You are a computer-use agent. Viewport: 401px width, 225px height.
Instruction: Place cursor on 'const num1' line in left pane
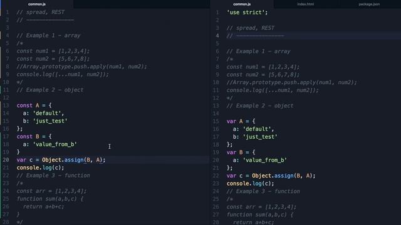pyautogui.click(x=53, y=51)
